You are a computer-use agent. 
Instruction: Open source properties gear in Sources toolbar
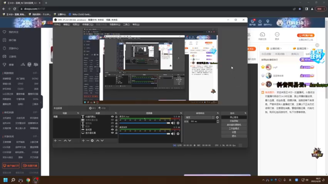tap(92, 141)
